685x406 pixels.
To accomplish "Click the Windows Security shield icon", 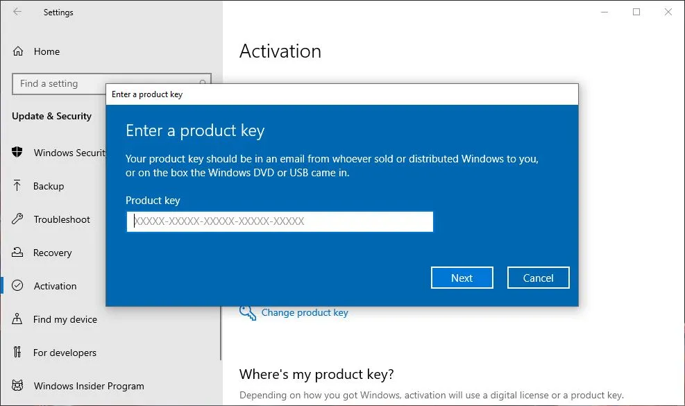I will point(17,153).
